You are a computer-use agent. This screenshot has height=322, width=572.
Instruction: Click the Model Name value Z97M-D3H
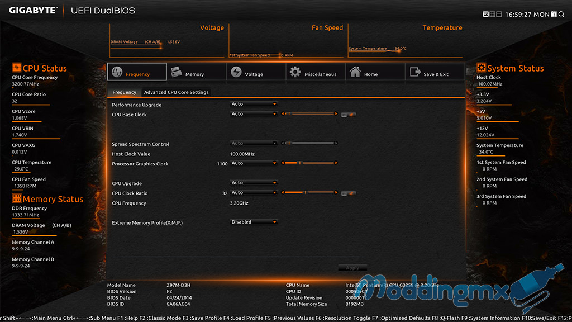coord(178,285)
